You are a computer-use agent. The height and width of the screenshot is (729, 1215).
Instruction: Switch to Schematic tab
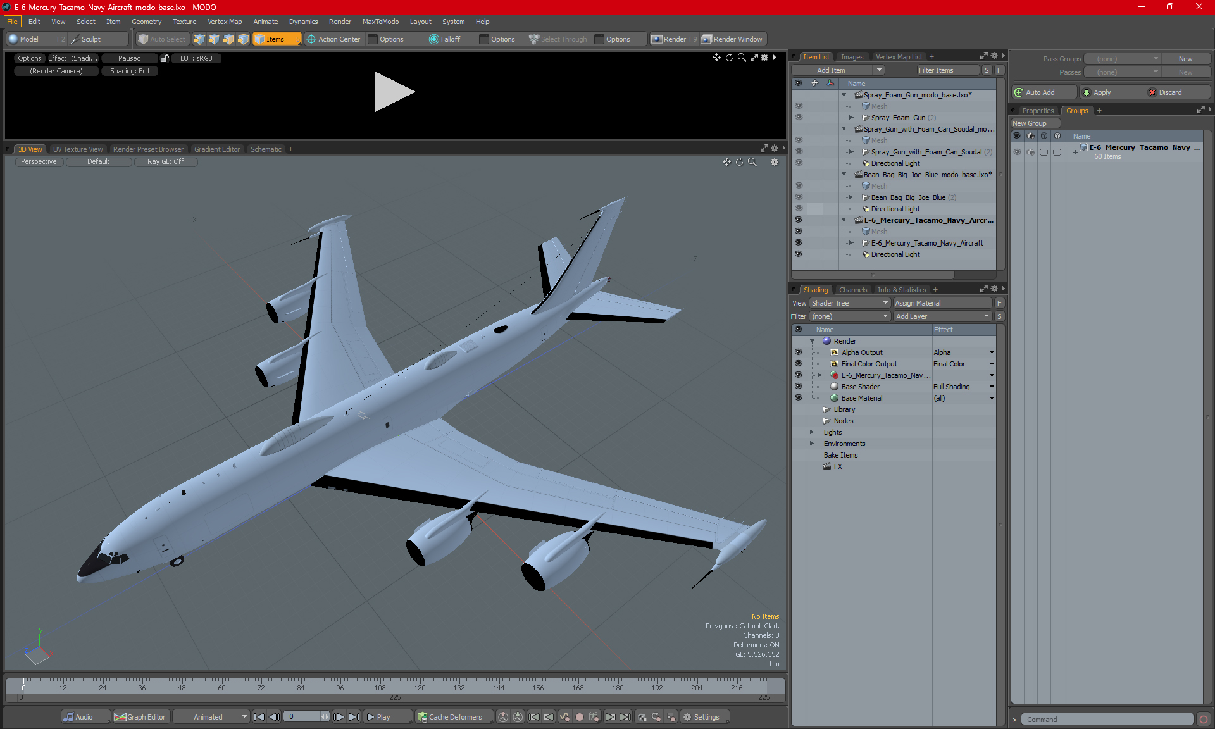tap(266, 149)
